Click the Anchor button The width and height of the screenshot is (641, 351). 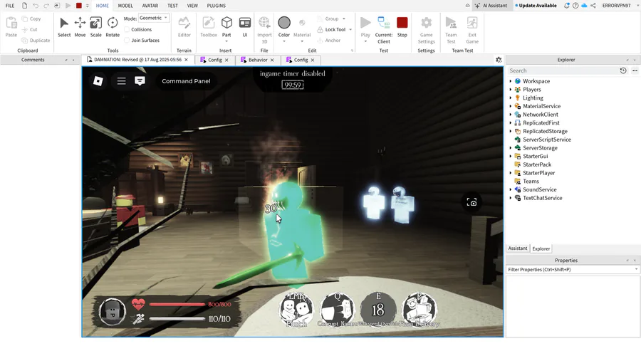[x=328, y=41]
